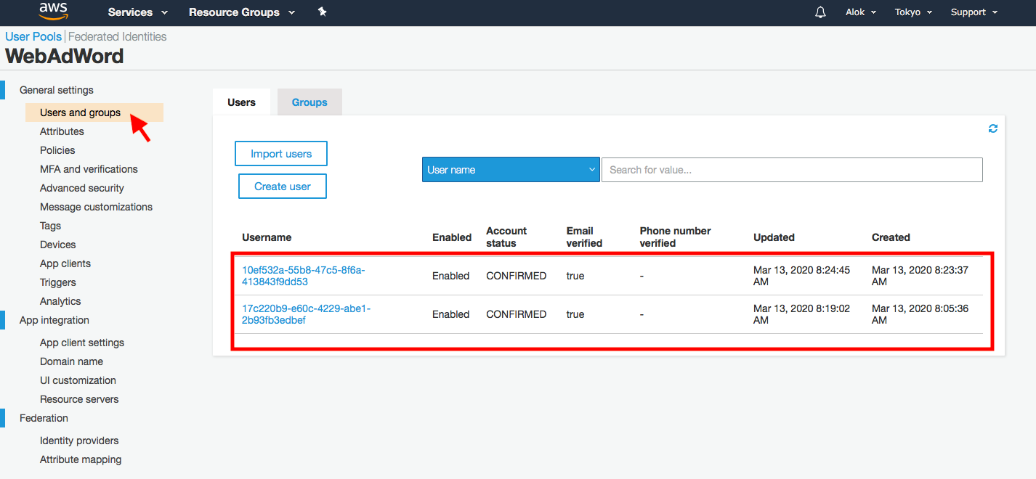This screenshot has height=479, width=1036.
Task: Refresh the users list with refresh icon
Action: coord(993,128)
